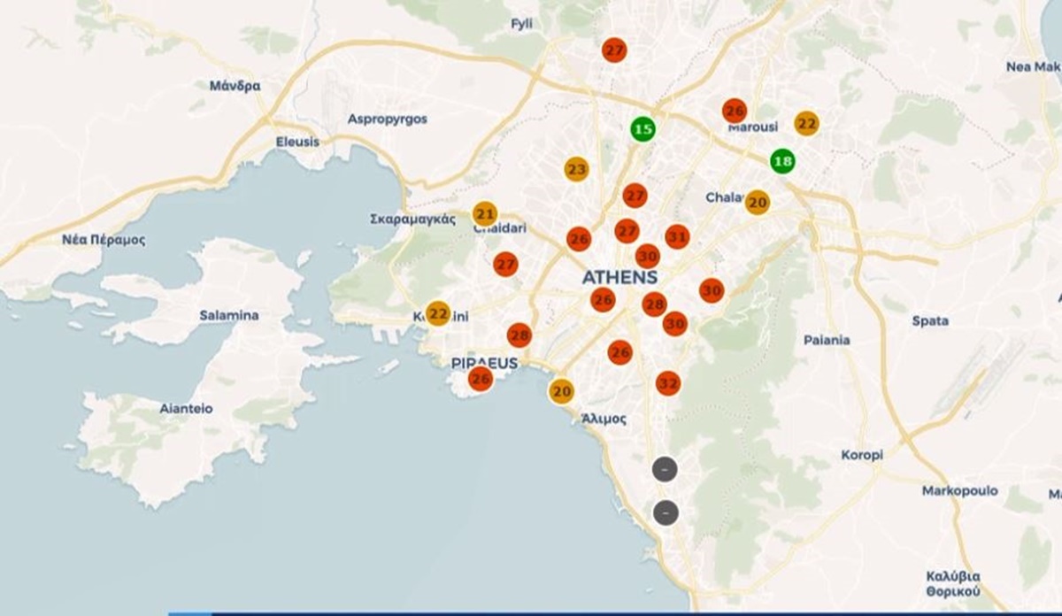The image size is (1062, 616).
Task: Select the green 18 marker near Chalandri
Action: (x=782, y=161)
